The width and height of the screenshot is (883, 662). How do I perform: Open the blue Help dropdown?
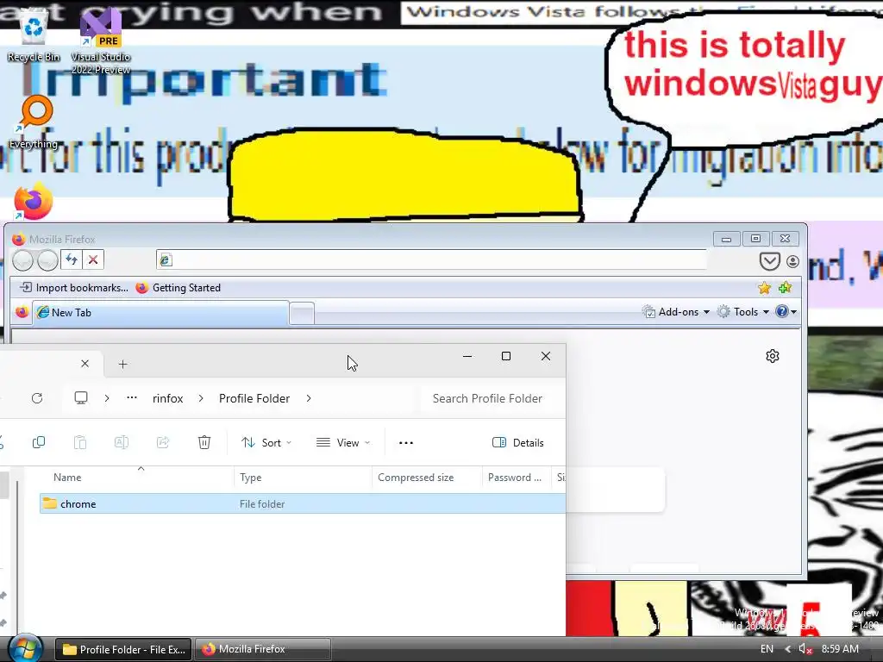tap(786, 311)
